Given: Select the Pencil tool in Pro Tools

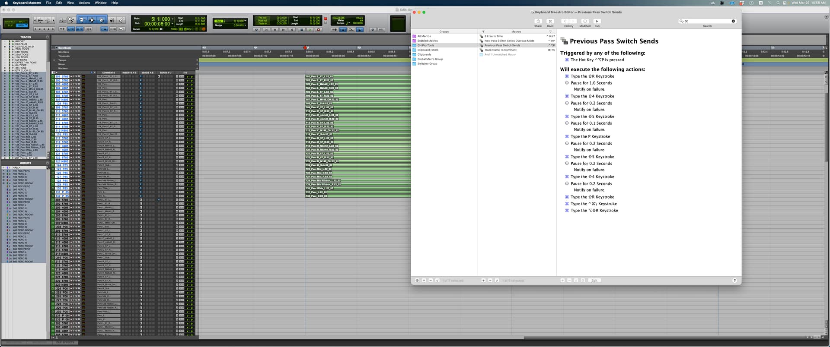Looking at the screenshot, I should [x=121, y=20].
